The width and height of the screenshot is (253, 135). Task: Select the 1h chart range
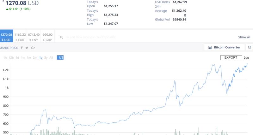(5, 58)
